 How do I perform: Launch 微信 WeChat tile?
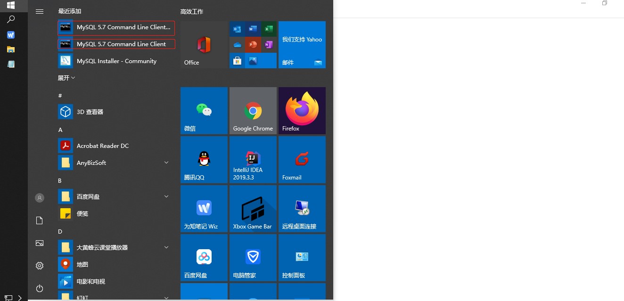click(x=204, y=111)
